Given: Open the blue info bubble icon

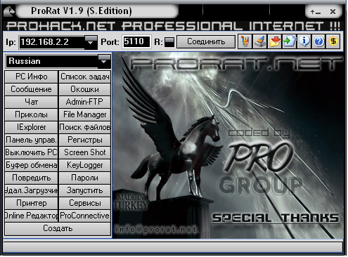Looking at the screenshot, I should pos(304,41).
